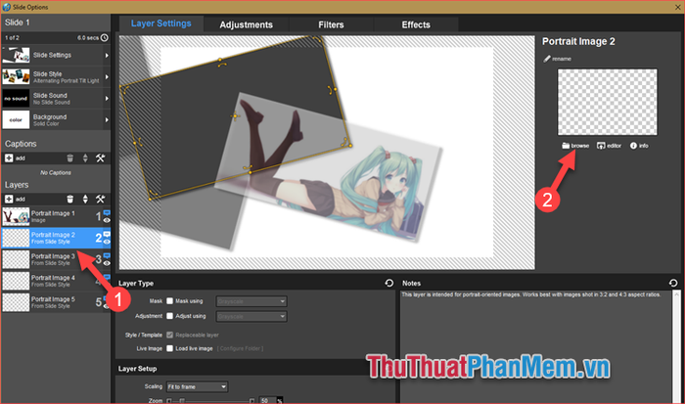This screenshot has width=685, height=404.
Task: Open Mask using Grayscale dropdown
Action: [251, 301]
